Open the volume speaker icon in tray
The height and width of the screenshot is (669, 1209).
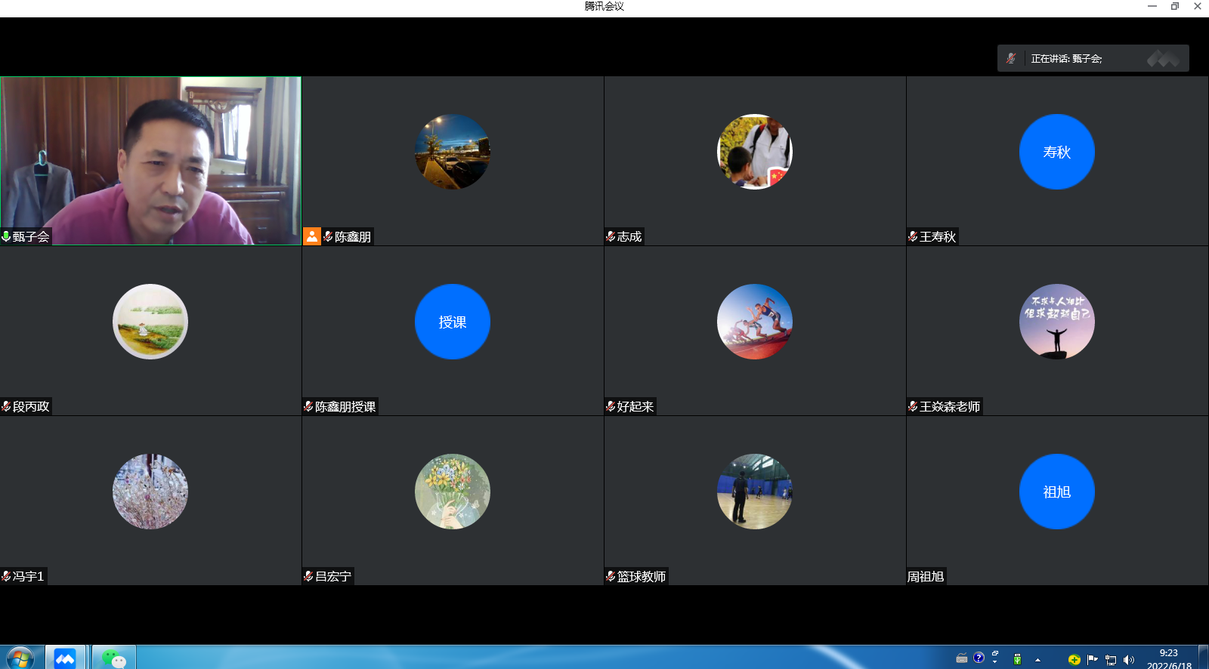1129,659
